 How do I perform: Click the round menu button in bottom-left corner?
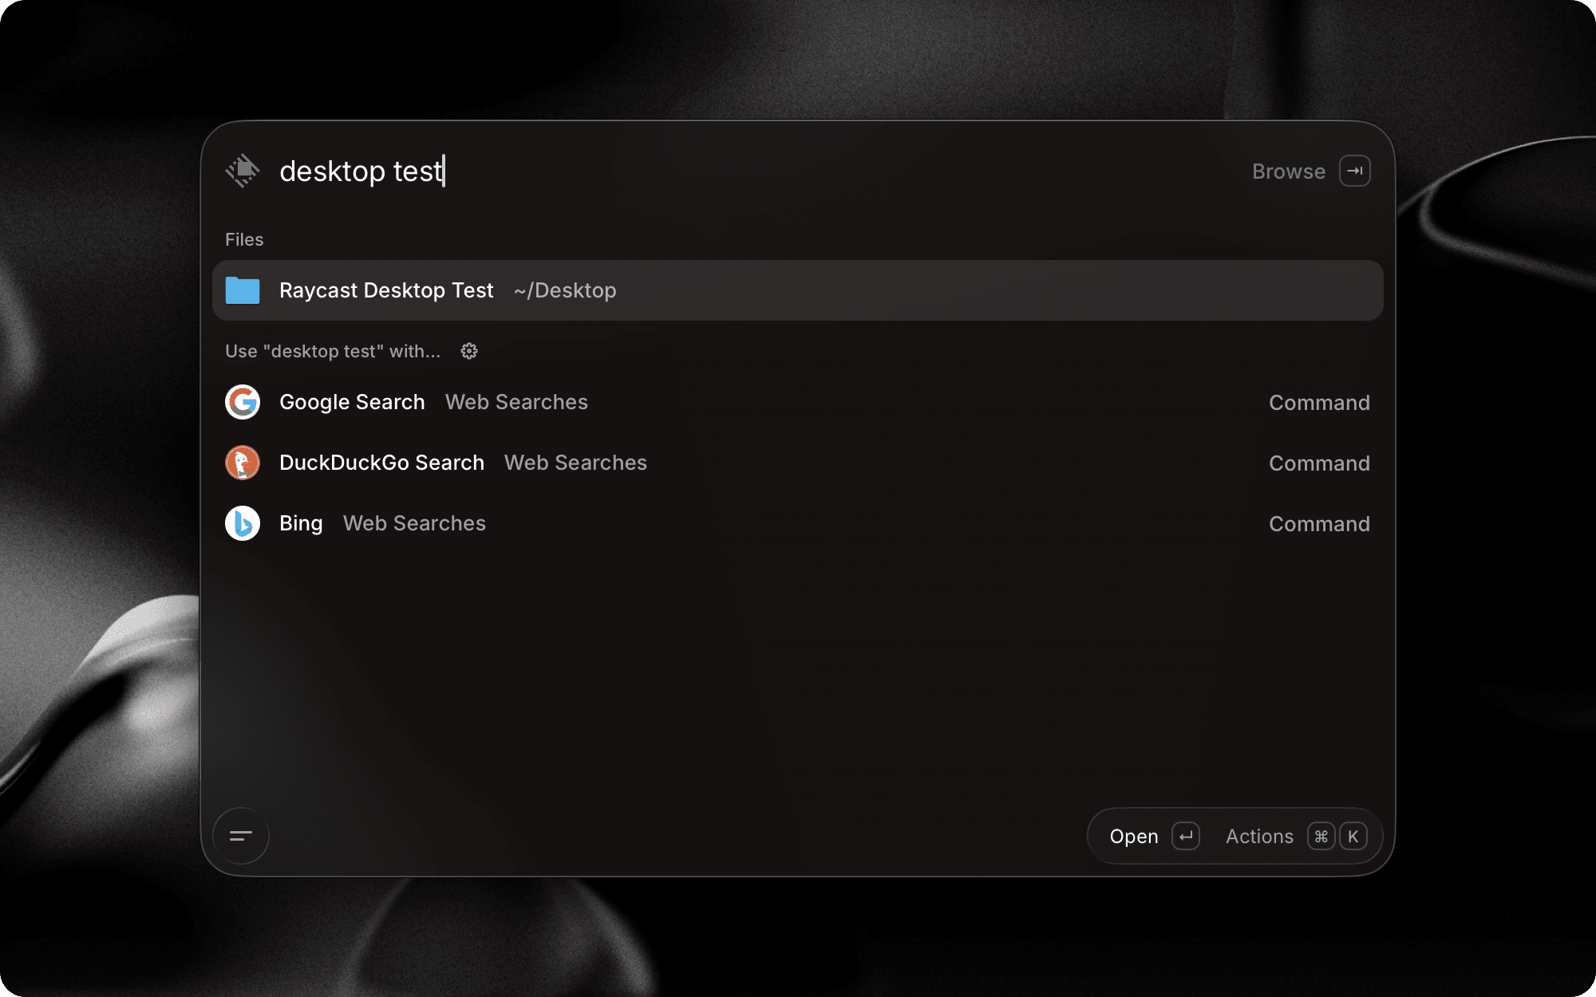(241, 836)
